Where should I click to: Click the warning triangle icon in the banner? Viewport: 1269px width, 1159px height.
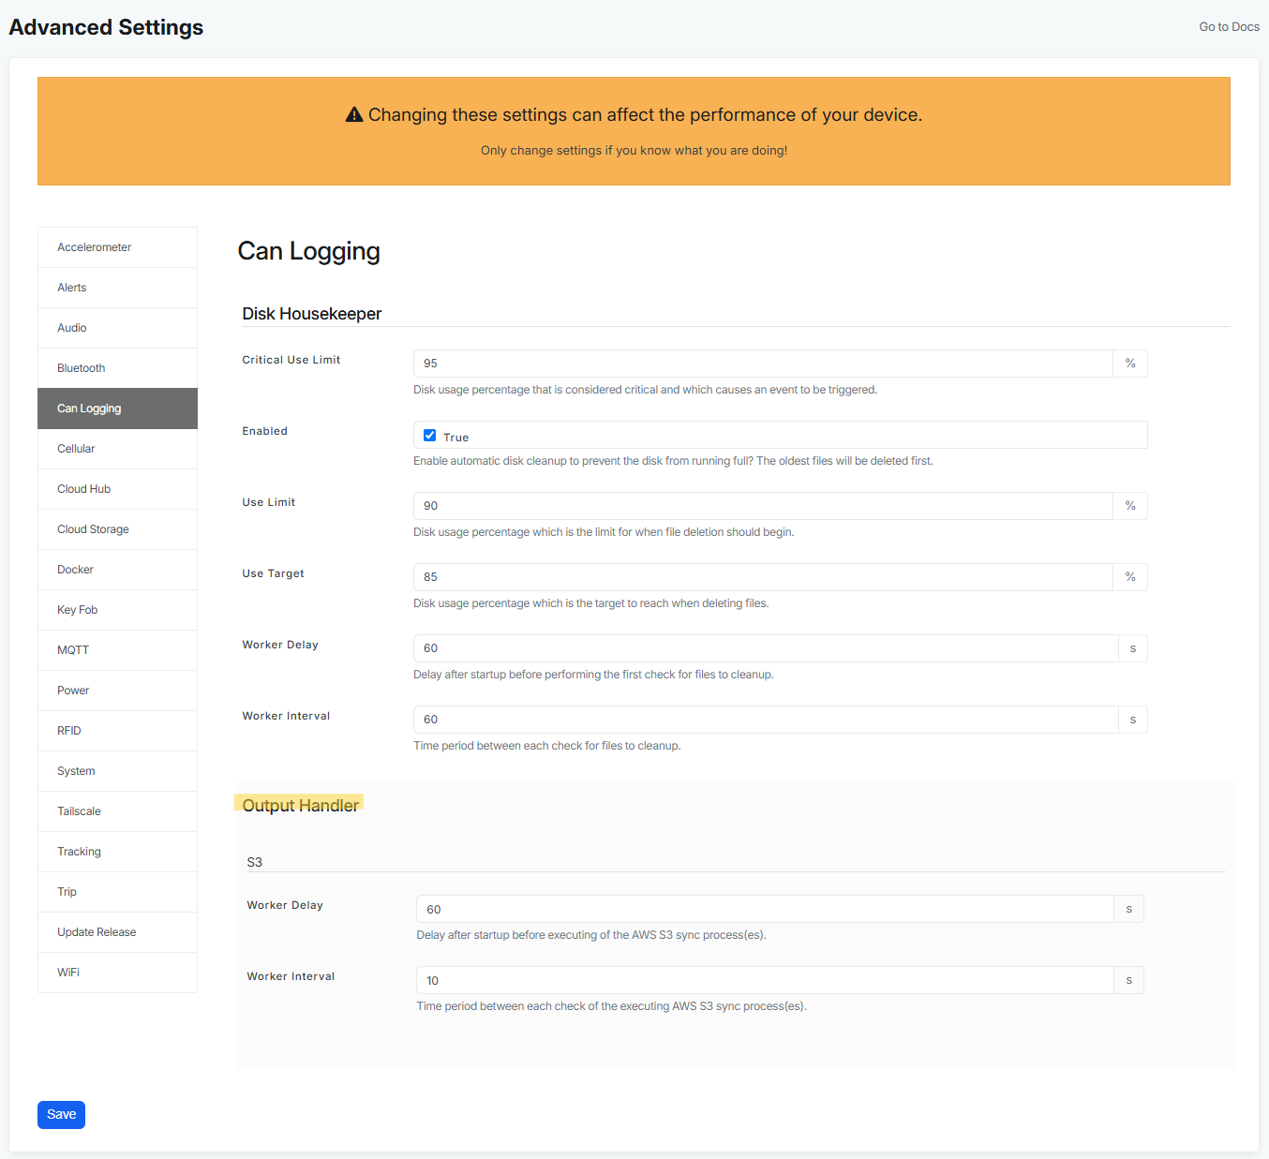coord(354,114)
